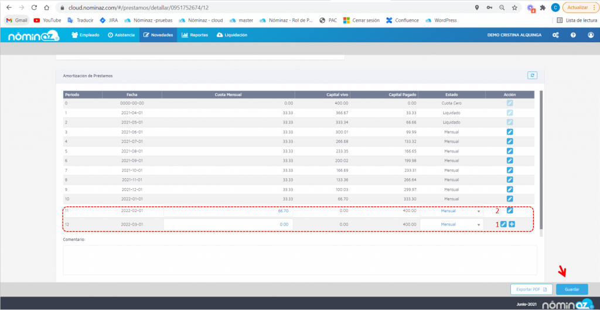Viewport: 600px width, 310px height.
Task: Edit the period 4 installment (2021-07-01)
Action: point(510,141)
